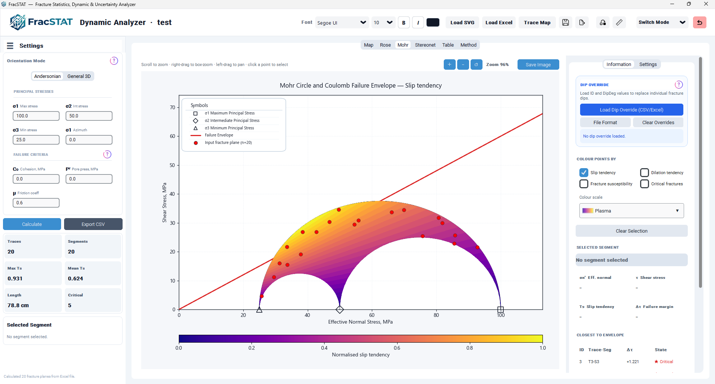This screenshot has width=715, height=384.
Task: Click the lock/unlock toolbar icon
Action: pyautogui.click(x=602, y=22)
